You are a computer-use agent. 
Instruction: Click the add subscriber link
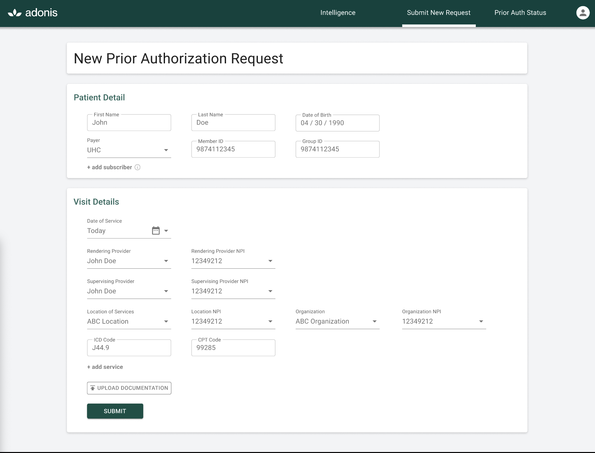coord(109,167)
